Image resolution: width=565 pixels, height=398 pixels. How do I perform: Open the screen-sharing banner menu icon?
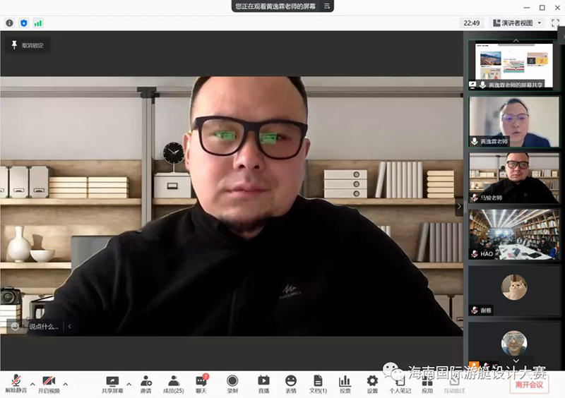[326, 6]
